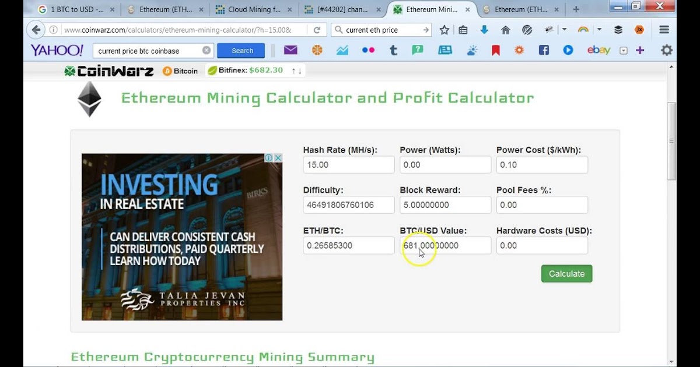700x367 pixels.
Task: Open the CoinWarz logo link
Action: coord(108,71)
